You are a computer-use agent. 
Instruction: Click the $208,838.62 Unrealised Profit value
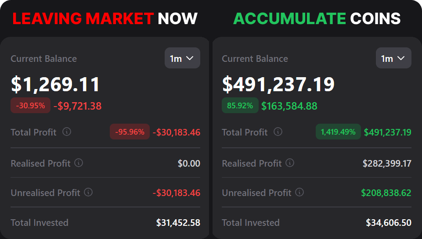coord(386,193)
